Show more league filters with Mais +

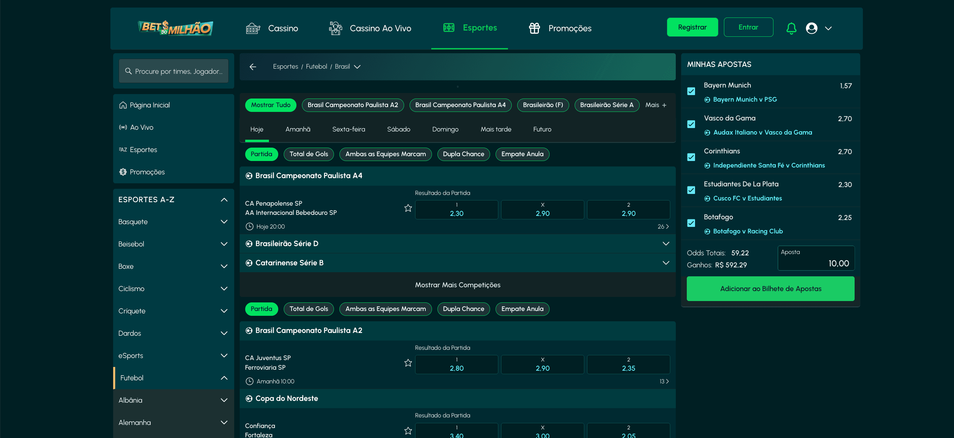655,105
